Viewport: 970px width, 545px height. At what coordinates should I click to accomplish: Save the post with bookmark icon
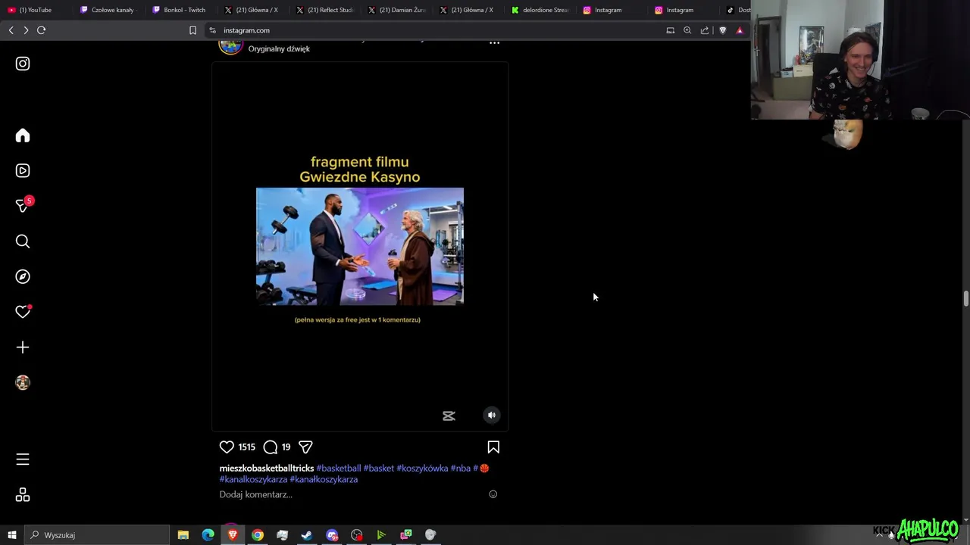click(493, 447)
